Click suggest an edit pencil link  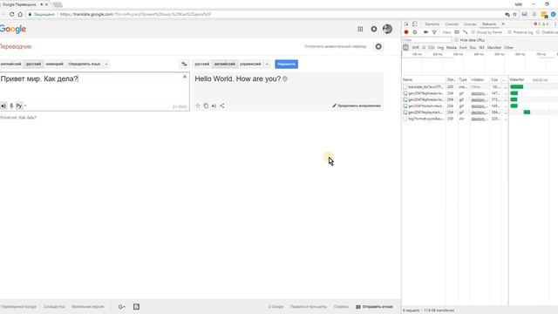(357, 106)
